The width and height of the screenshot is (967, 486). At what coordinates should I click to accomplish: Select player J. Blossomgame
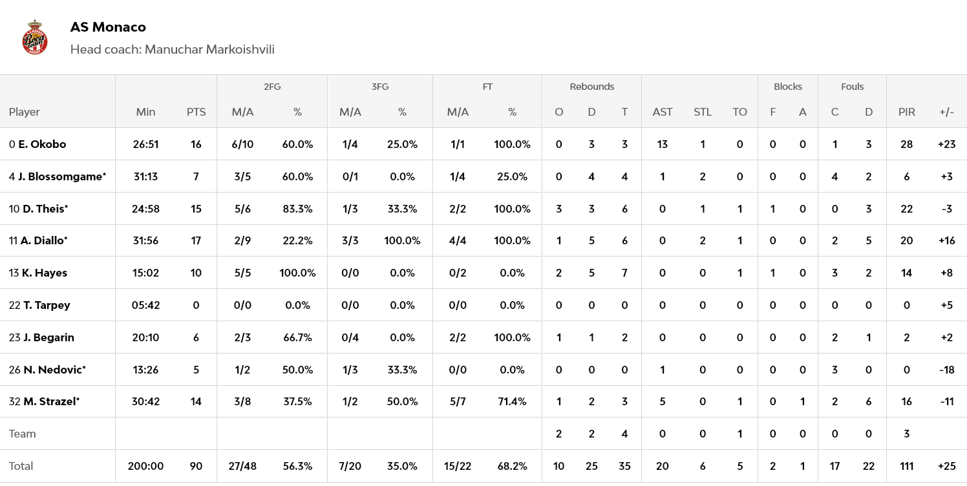coord(61,176)
